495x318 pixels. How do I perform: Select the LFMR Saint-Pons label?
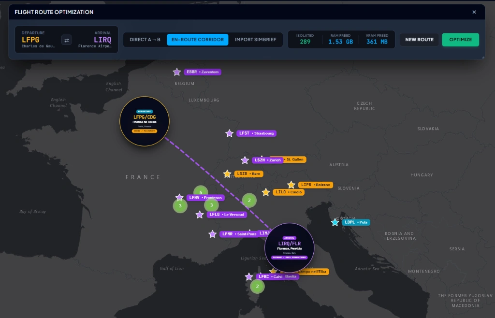(239, 234)
